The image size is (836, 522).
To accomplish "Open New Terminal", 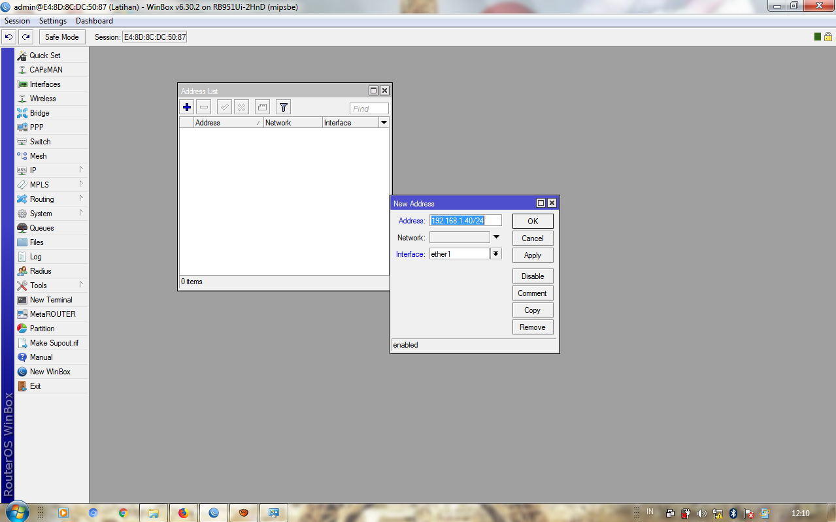I will (52, 300).
